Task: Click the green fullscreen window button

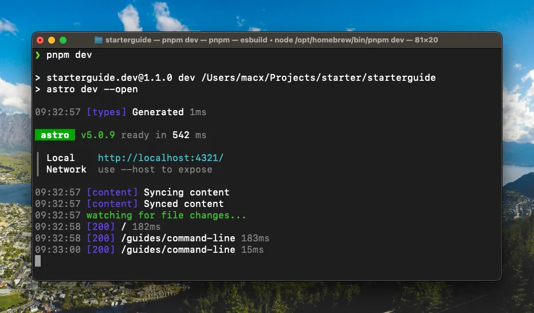Action: tap(63, 40)
